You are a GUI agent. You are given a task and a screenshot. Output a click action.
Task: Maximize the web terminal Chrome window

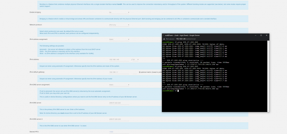[x=261, y=35]
